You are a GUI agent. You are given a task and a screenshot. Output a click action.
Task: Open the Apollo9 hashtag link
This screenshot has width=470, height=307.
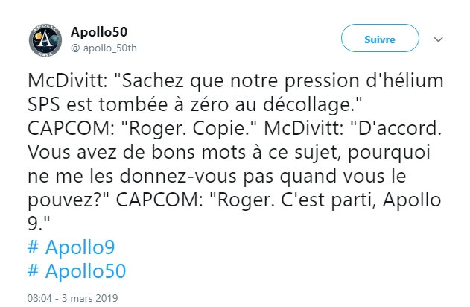coord(78,247)
